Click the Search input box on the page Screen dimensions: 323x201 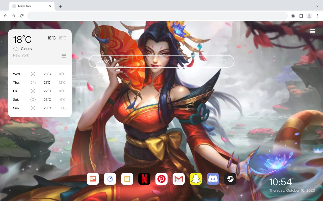161,61
